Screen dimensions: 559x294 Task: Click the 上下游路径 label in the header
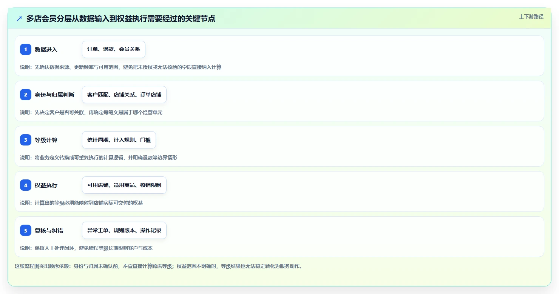tap(531, 17)
